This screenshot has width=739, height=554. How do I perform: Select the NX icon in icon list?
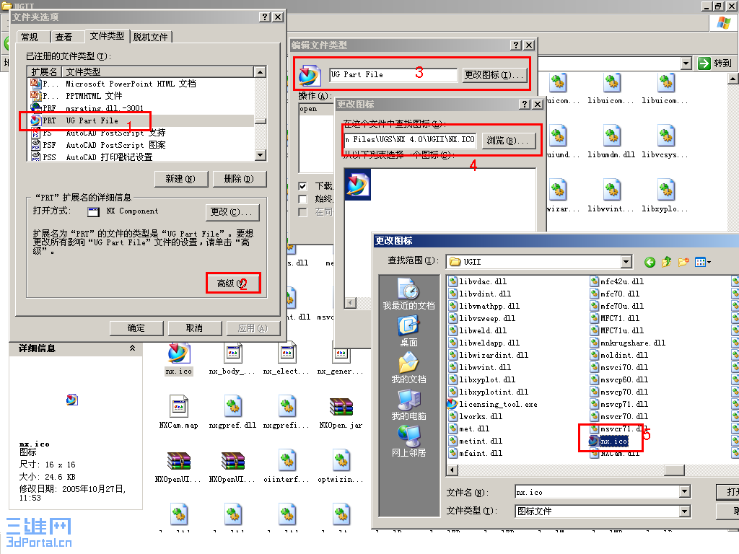(x=357, y=185)
